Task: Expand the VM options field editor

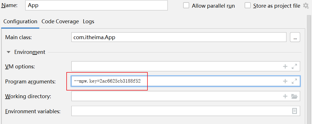Action: pos(294,67)
